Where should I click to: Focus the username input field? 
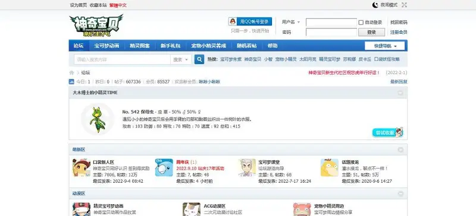pos(331,23)
